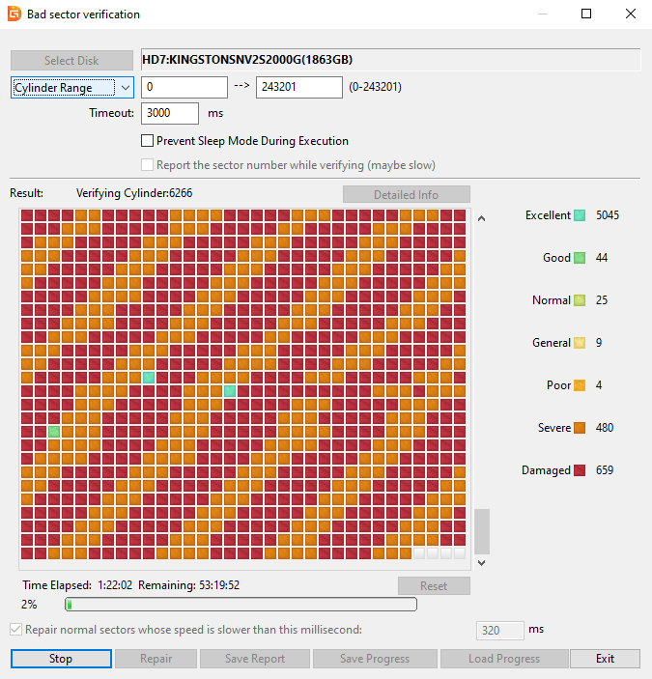Stop the verification
The image size is (652, 679).
pos(61,659)
